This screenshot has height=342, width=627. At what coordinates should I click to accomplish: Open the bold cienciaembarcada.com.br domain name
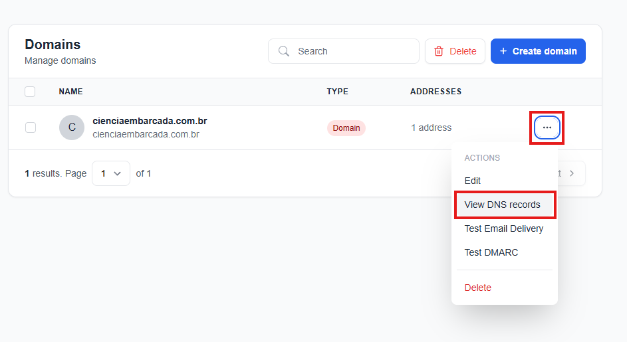150,121
